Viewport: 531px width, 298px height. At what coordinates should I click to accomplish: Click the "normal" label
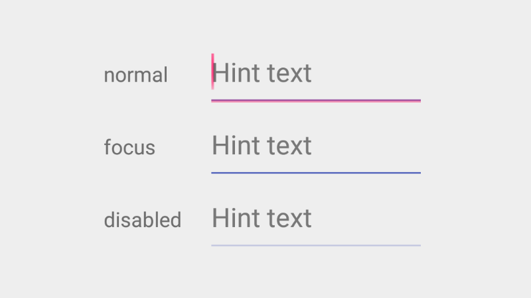point(135,75)
